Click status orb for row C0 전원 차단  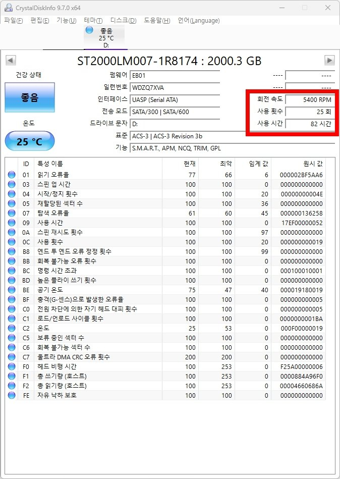click(x=12, y=309)
